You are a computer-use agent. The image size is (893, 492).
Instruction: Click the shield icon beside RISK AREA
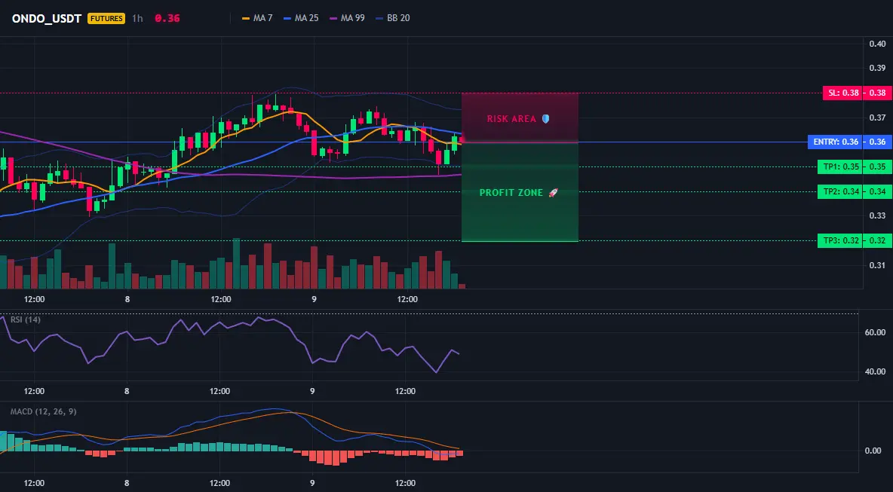click(x=545, y=119)
